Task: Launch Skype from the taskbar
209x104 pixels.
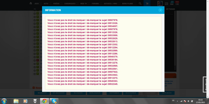Action: [x=54, y=101]
